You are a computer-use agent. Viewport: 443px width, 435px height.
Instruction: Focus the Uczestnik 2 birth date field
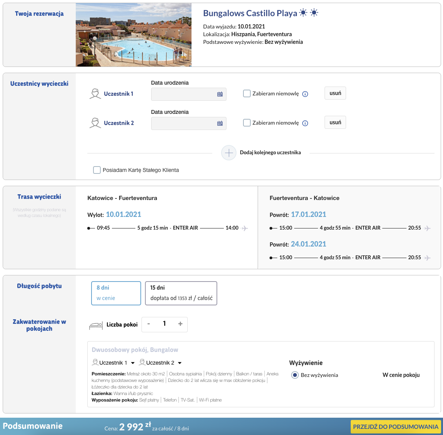[x=189, y=123]
